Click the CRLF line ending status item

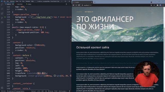43,91
